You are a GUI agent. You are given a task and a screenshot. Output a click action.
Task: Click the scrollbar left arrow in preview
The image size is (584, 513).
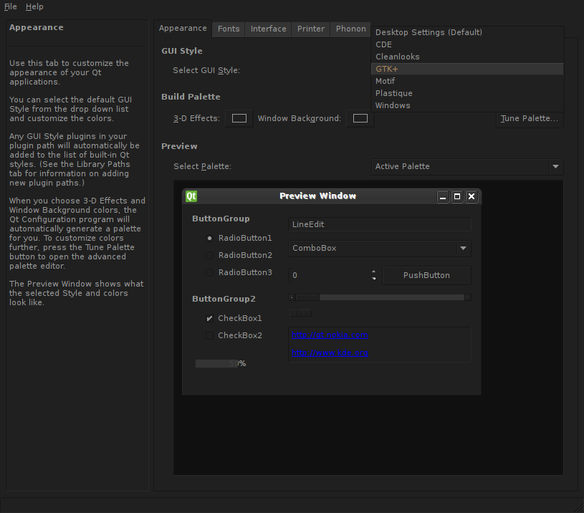pos(292,297)
